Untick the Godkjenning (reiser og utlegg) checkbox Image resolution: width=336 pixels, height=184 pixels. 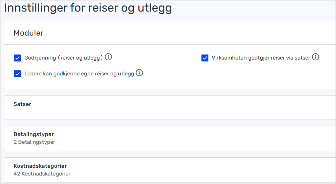[x=17, y=58]
